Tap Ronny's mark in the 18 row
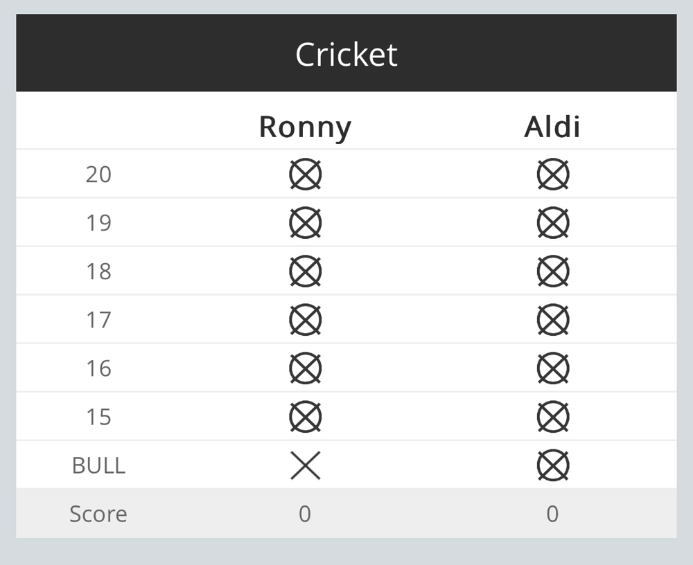The height and width of the screenshot is (565, 693). [x=306, y=271]
